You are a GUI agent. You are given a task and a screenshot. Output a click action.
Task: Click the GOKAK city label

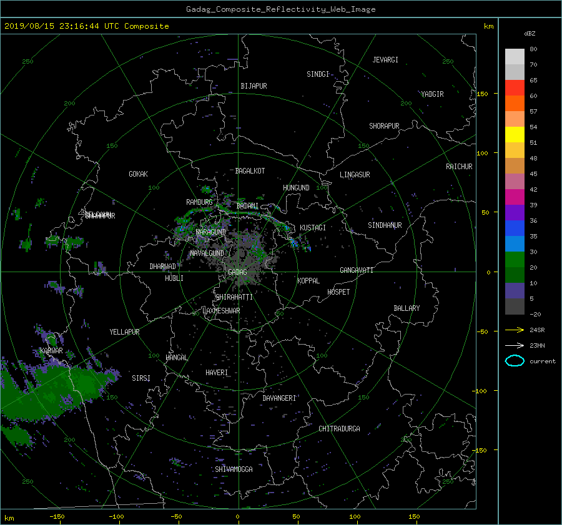point(138,174)
